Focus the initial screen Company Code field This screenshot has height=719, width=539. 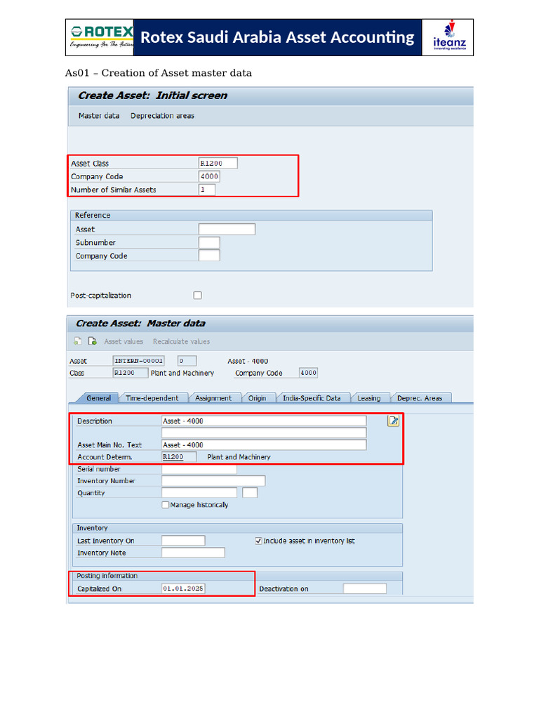pos(209,176)
